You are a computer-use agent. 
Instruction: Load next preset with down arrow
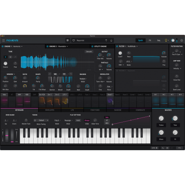click(111, 41)
